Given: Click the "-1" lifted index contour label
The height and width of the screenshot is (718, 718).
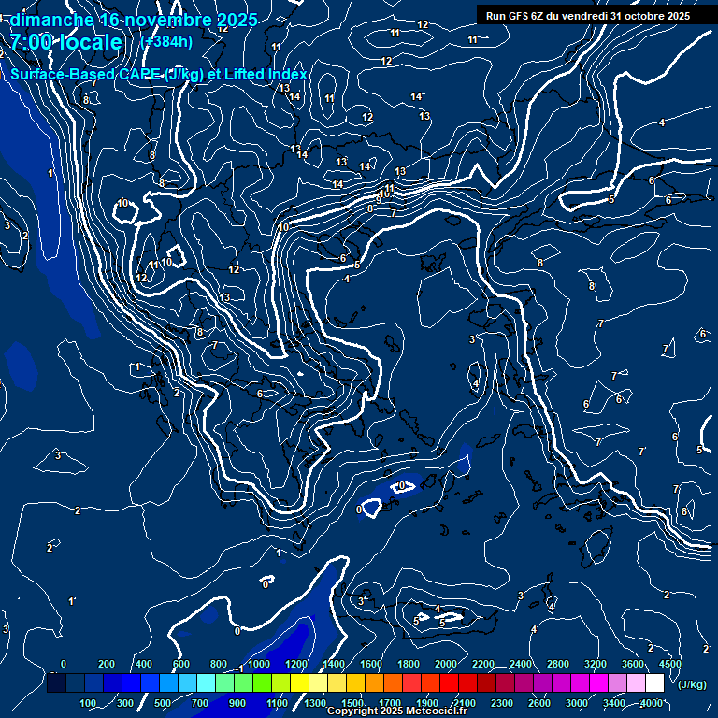Looking at the screenshot, I should [x=239, y=669].
